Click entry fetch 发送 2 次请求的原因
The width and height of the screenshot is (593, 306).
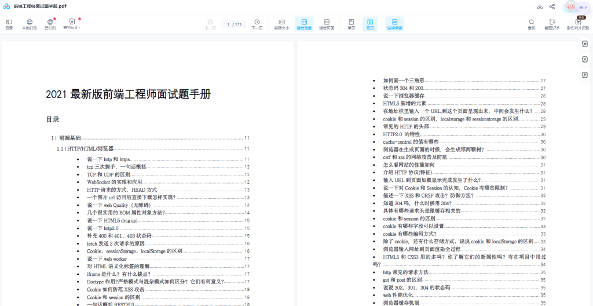(168, 243)
